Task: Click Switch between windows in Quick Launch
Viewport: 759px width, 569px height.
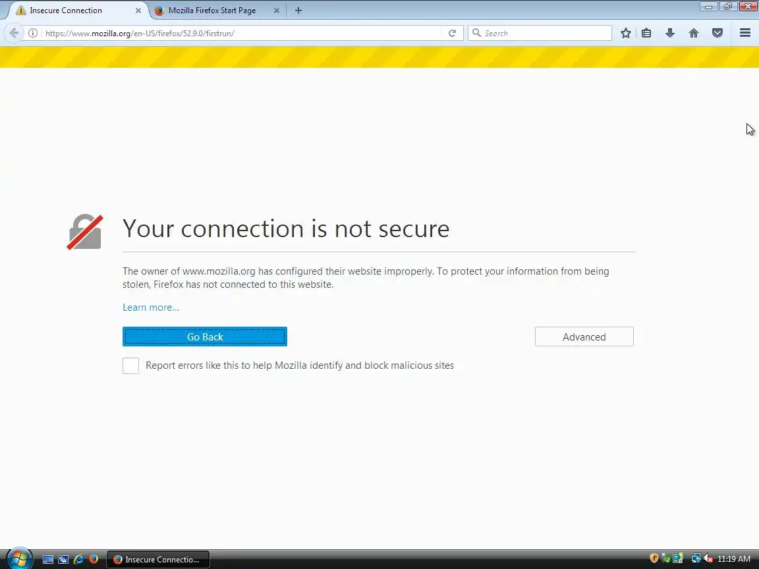Action: (x=63, y=559)
